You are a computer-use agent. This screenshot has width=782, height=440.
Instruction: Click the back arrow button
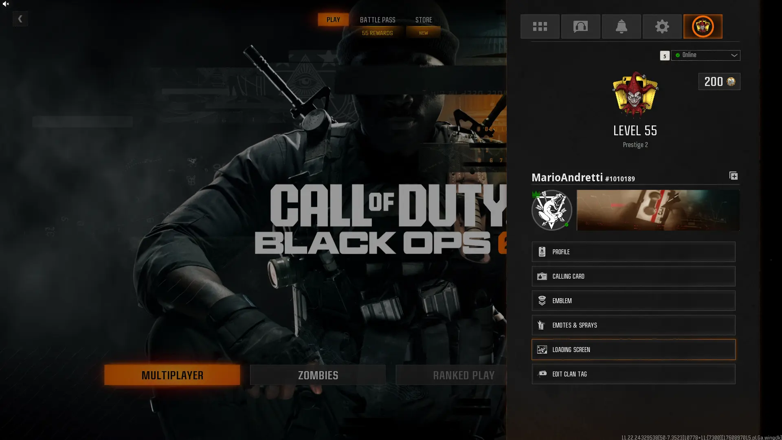pos(20,19)
